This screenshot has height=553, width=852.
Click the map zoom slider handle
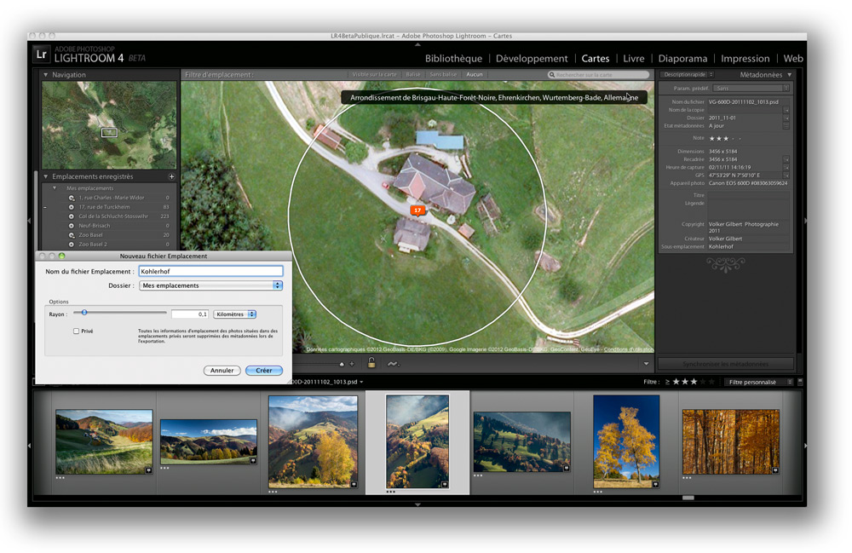[x=342, y=364]
